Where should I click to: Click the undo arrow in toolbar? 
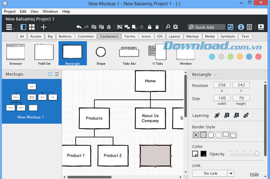point(79,27)
